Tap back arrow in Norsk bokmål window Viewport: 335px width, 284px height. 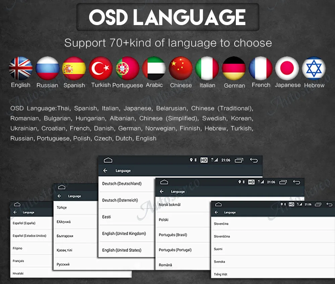coord(161,191)
